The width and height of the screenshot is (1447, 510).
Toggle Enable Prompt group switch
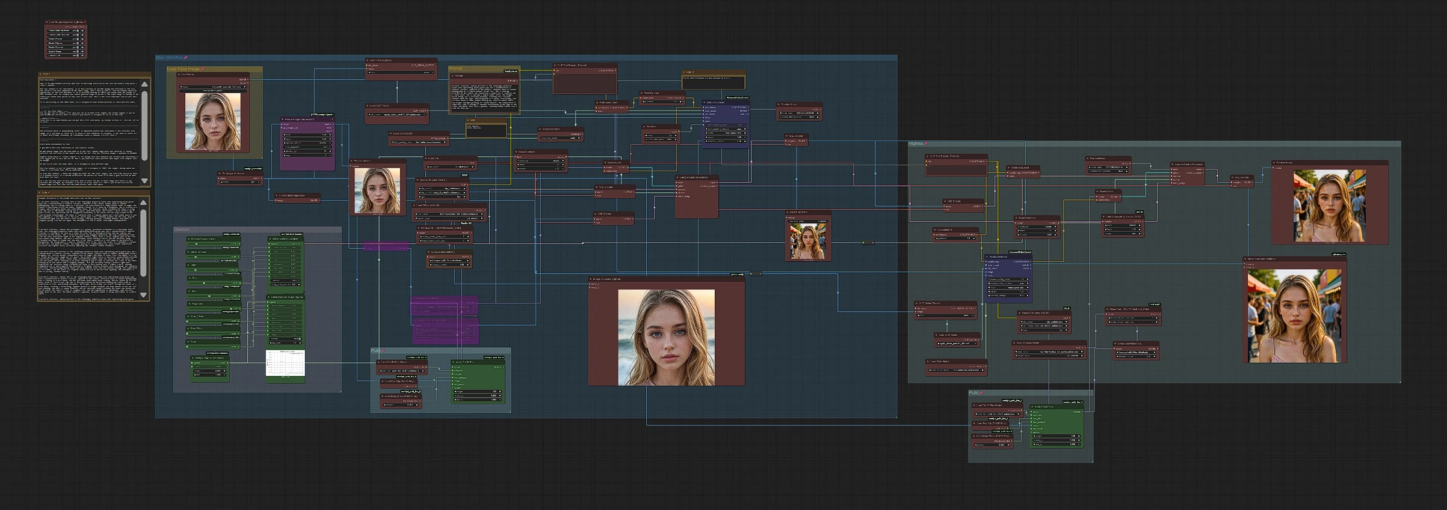tap(78, 39)
